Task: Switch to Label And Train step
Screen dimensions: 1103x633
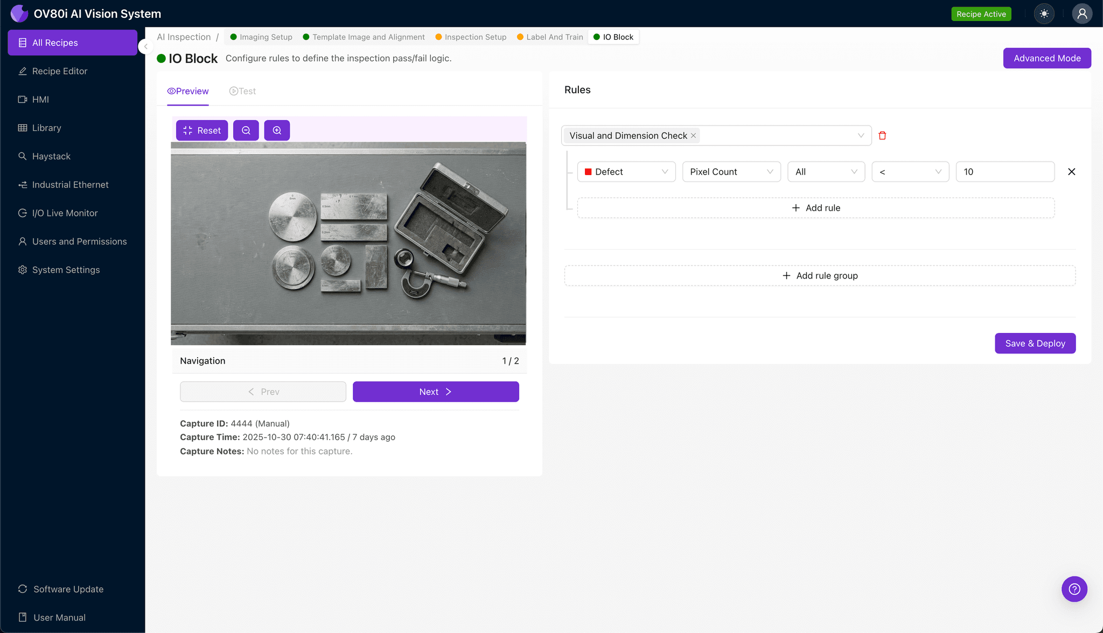Action: (x=550, y=37)
